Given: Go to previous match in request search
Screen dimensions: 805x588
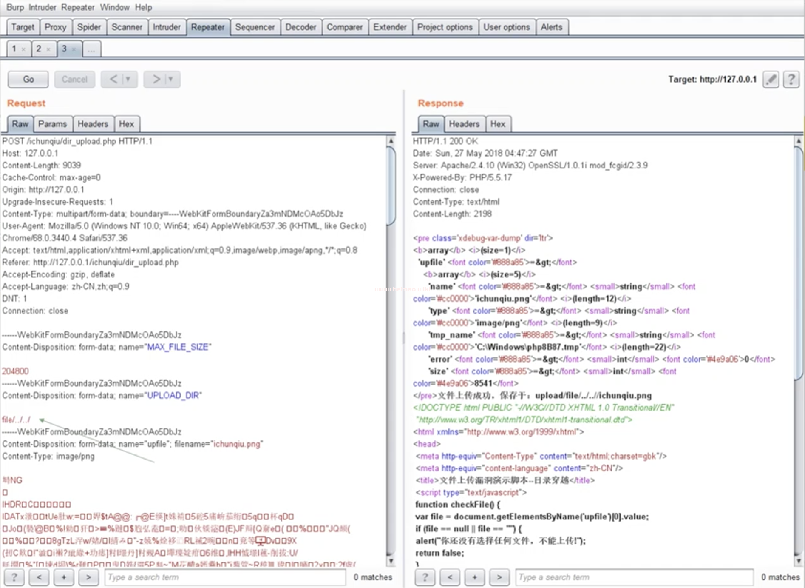Looking at the screenshot, I should [39, 577].
